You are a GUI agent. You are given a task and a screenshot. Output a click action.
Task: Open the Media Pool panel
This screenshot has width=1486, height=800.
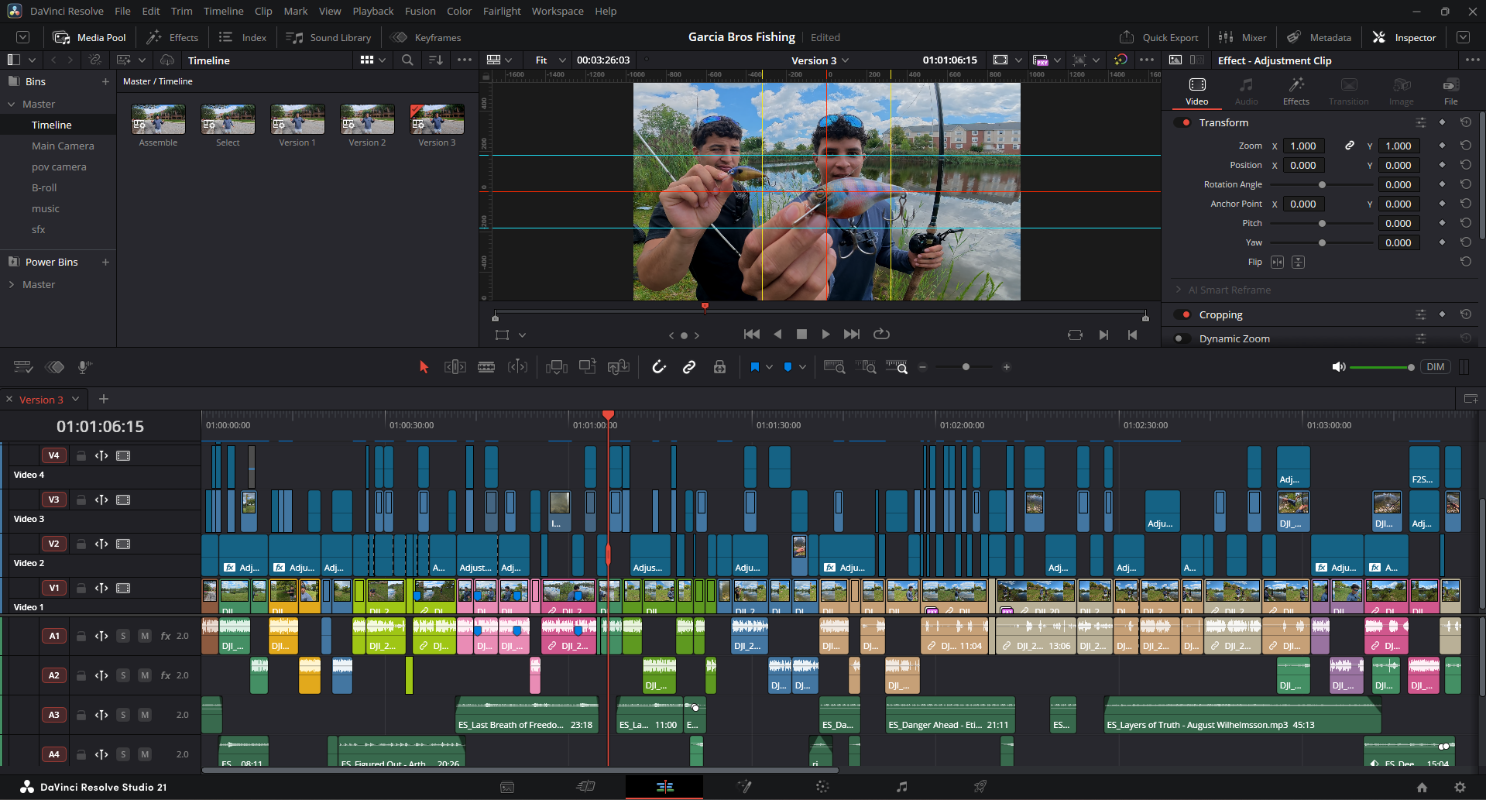pyautogui.click(x=89, y=37)
